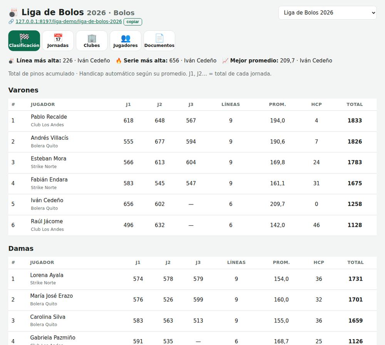This screenshot has width=385, height=345.
Task: Click the copiar button
Action: coord(132,22)
